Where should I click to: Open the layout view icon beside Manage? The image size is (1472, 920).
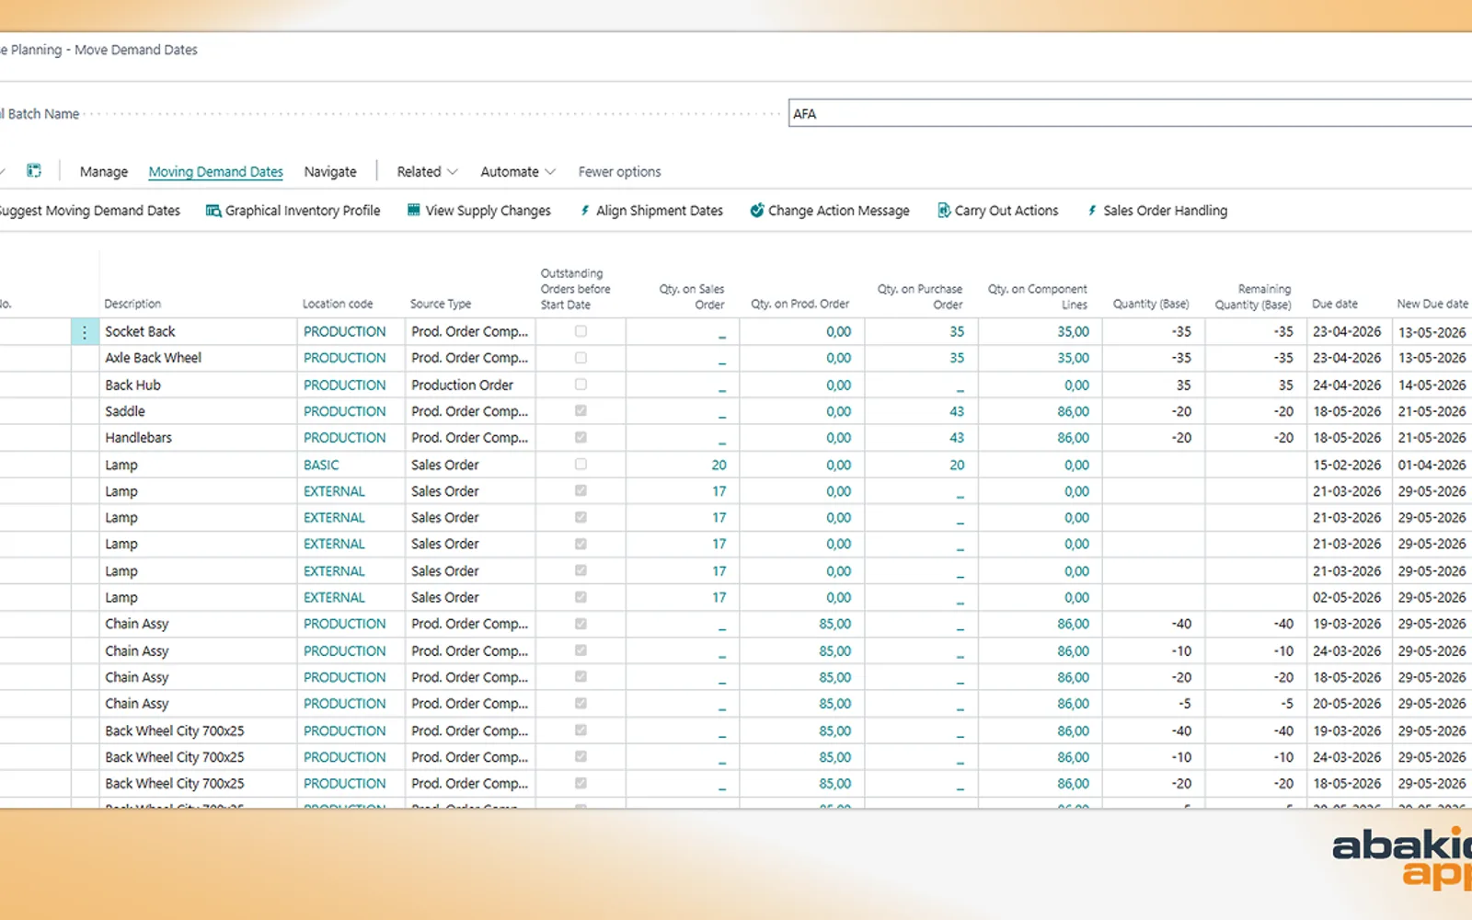click(x=34, y=170)
